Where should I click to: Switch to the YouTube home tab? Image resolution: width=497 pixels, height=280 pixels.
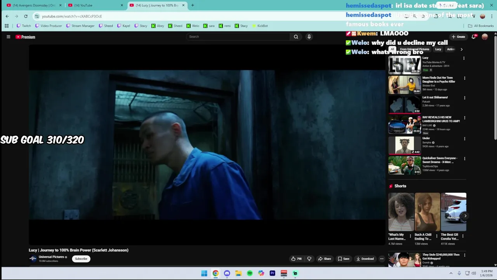pos(96,5)
